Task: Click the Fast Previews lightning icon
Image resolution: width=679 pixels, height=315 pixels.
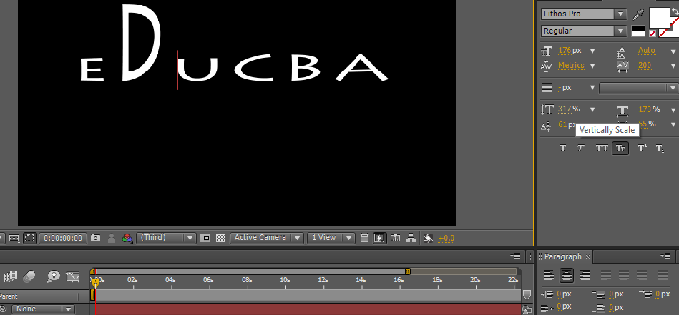Action: [x=379, y=238]
